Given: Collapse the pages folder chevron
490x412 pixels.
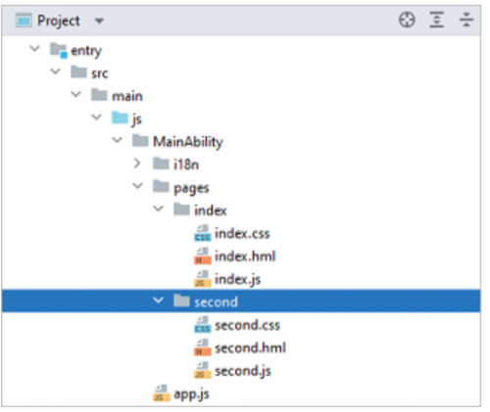Looking at the screenshot, I should click(x=138, y=186).
